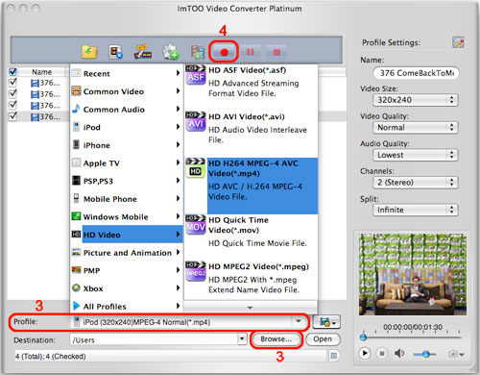The image size is (480, 375).
Task: Toggle the select-all checkbox in Name header
Action: pyautogui.click(x=12, y=71)
